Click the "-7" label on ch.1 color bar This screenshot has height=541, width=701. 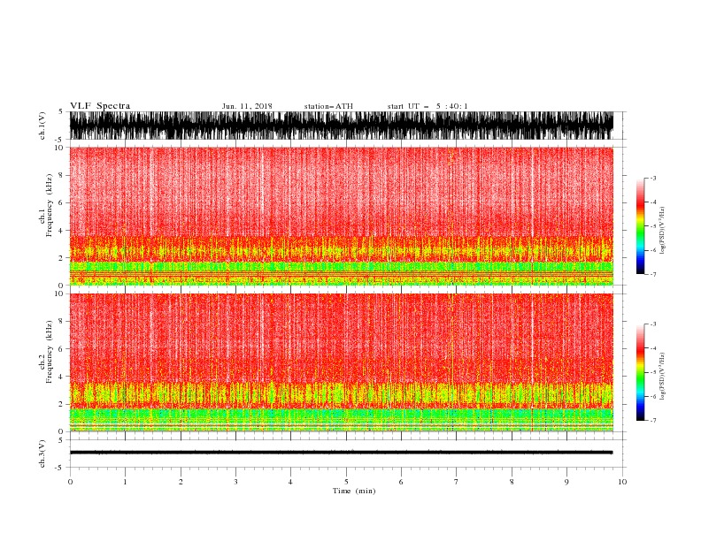[652, 274]
